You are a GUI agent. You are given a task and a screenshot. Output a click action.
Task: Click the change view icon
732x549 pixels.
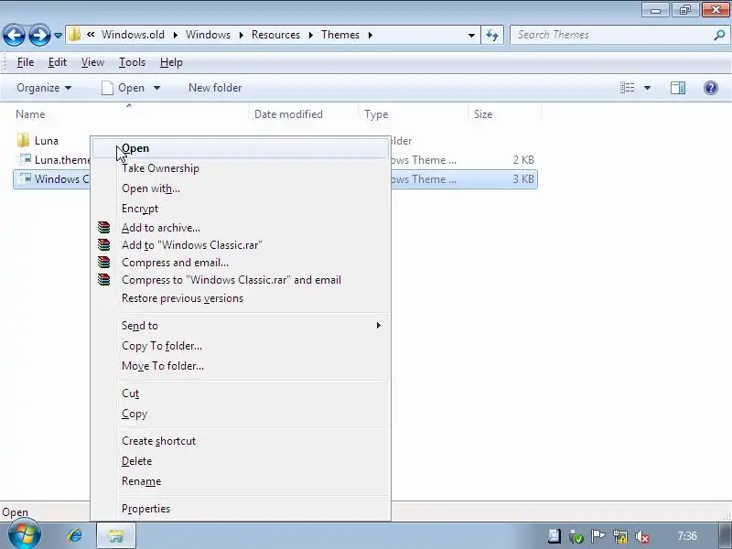tap(627, 88)
